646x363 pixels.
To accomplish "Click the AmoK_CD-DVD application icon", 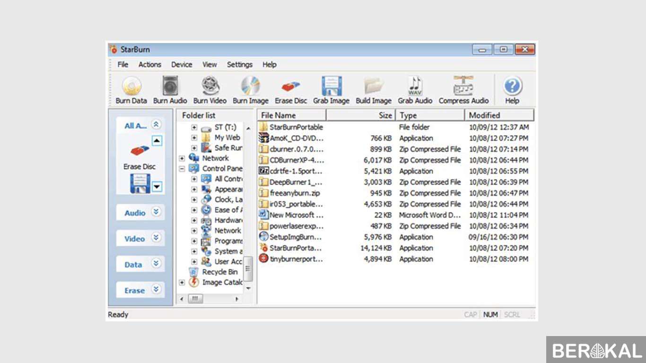I will (263, 138).
